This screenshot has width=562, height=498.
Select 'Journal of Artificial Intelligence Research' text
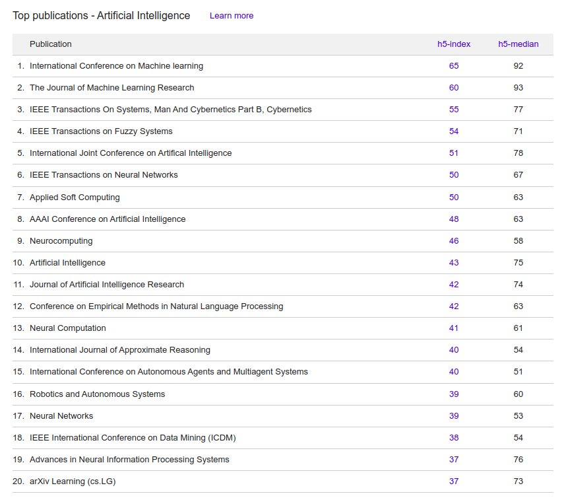click(x=107, y=285)
